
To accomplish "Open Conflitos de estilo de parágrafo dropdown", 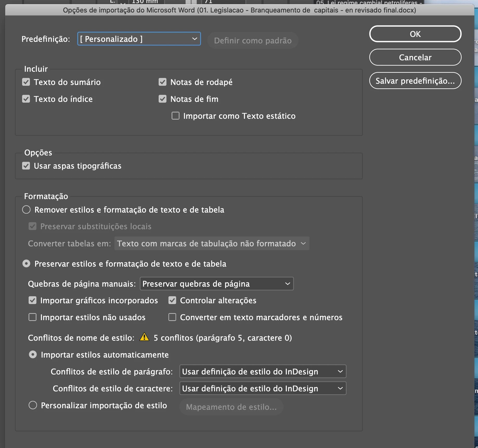I will pos(263,372).
